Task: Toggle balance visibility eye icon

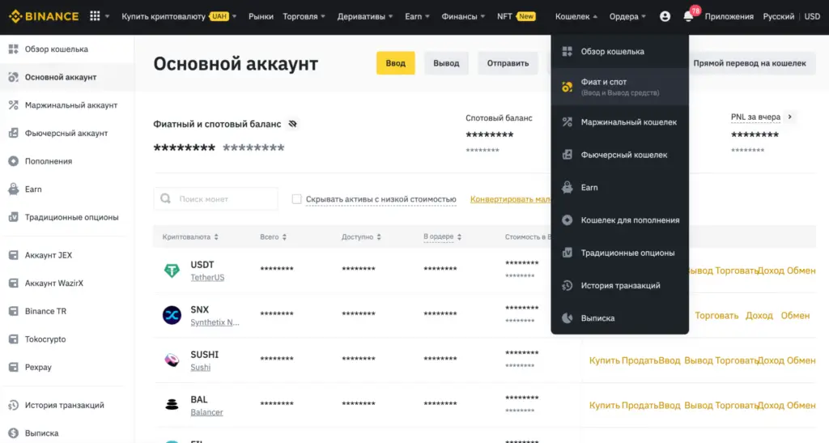Action: (293, 124)
